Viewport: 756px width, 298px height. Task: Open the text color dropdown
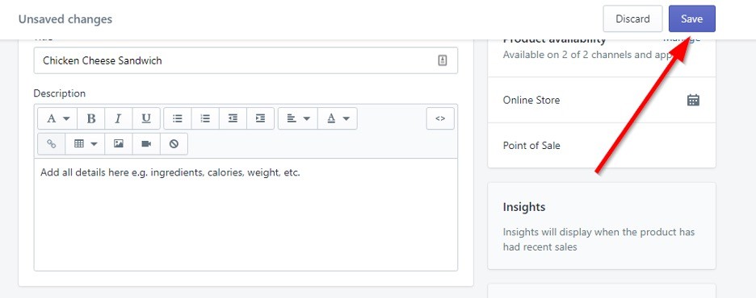(338, 118)
